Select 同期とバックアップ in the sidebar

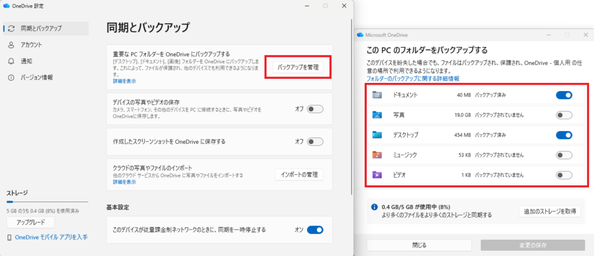(x=46, y=28)
